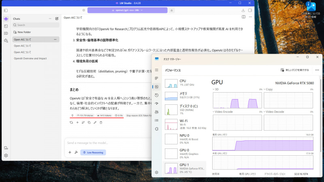
Task: Open Task Manager settings gear
Action: tap(157, 172)
